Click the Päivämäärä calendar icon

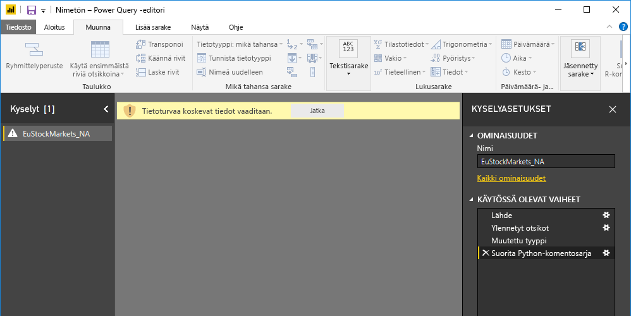coord(506,44)
